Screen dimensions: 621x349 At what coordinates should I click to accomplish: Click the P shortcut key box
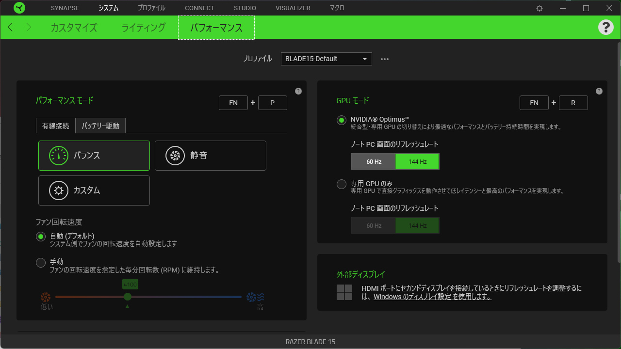tap(273, 103)
